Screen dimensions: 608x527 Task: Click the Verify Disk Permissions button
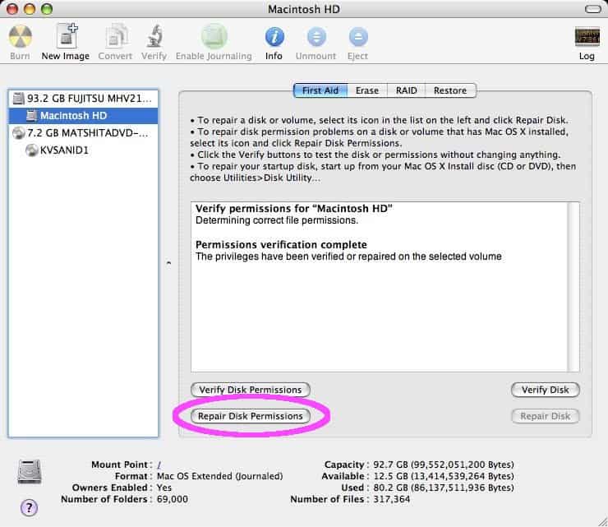click(x=251, y=390)
